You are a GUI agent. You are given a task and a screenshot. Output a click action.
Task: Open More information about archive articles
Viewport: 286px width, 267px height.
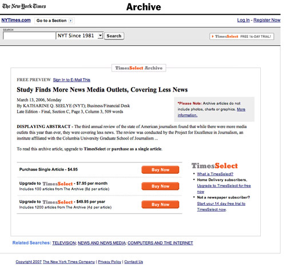tap(212, 112)
